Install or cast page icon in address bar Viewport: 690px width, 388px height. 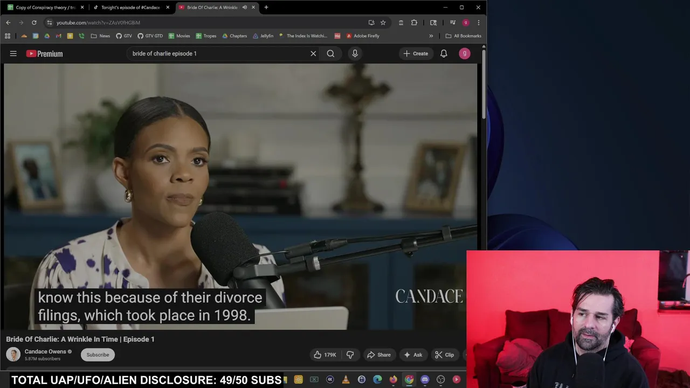click(x=371, y=23)
